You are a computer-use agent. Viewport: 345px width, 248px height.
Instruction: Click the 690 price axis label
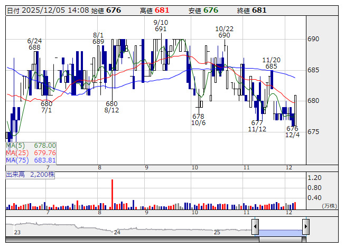click(x=313, y=39)
